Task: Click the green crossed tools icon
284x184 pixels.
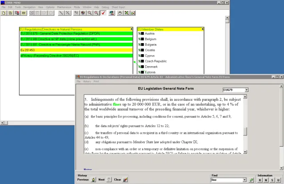Action: pyautogui.click(x=126, y=13)
